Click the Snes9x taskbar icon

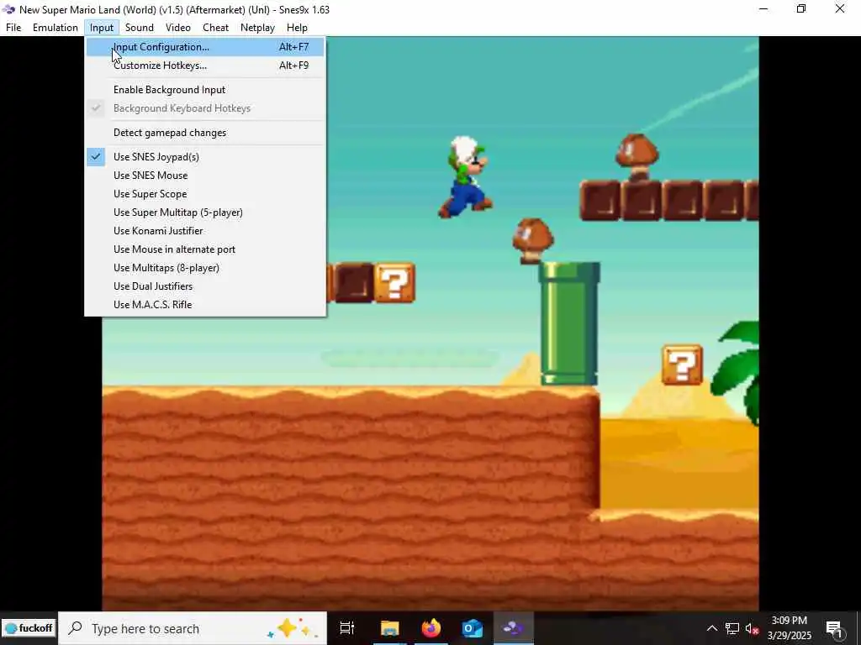point(514,628)
